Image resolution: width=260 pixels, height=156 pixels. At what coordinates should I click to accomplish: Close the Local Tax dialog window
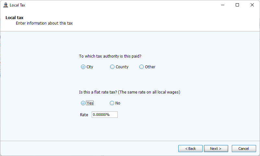pyautogui.click(x=252, y=5)
